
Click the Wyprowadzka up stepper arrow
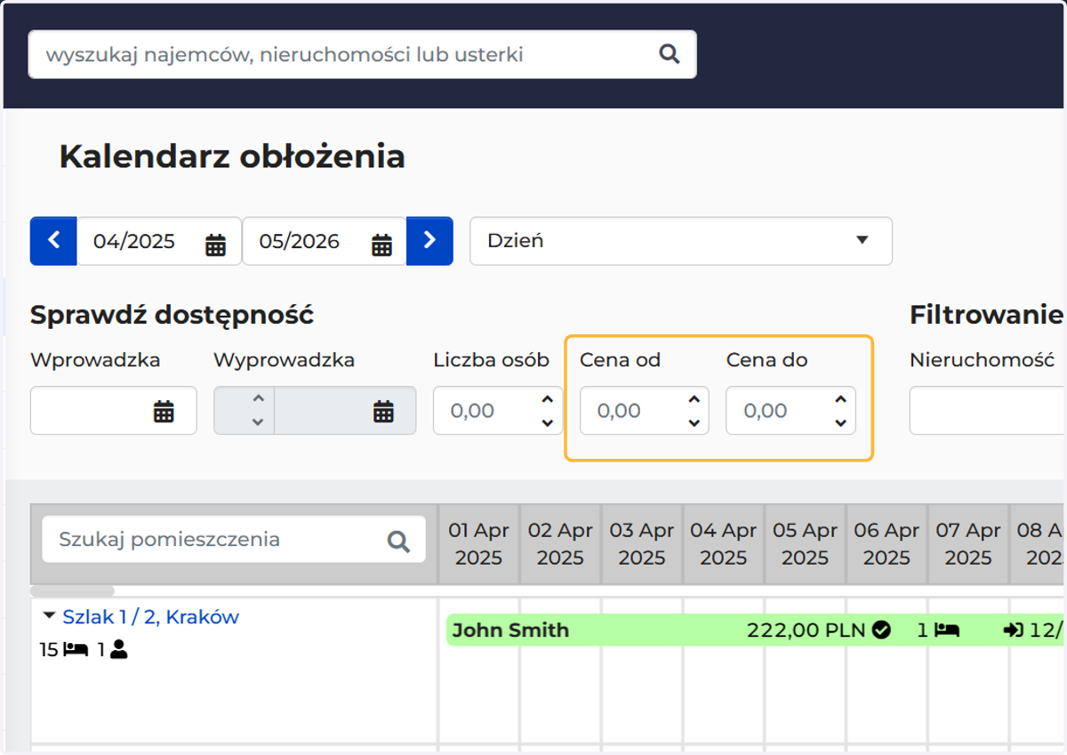point(258,399)
